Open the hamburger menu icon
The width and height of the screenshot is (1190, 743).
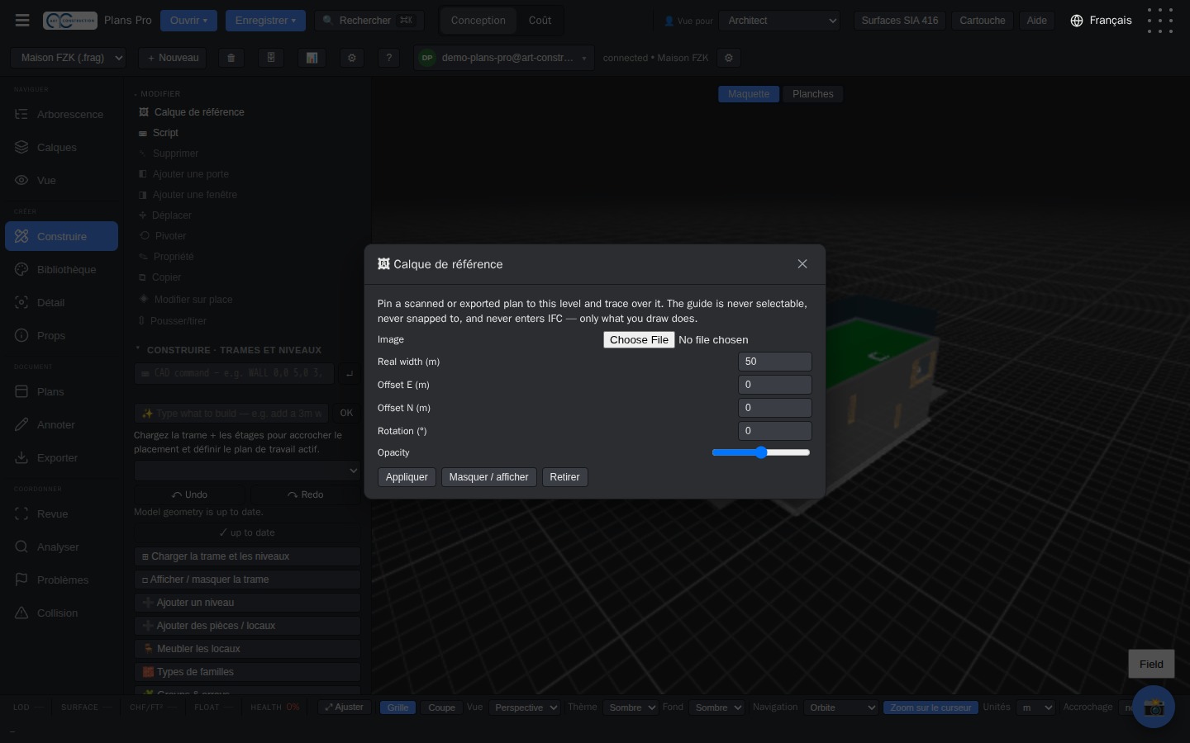(22, 21)
